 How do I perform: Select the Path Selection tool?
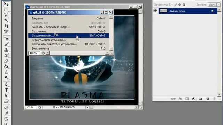(6, 95)
